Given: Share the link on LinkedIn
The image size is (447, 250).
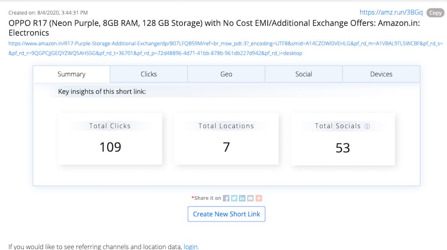Looking at the screenshot, I should click(x=242, y=198).
